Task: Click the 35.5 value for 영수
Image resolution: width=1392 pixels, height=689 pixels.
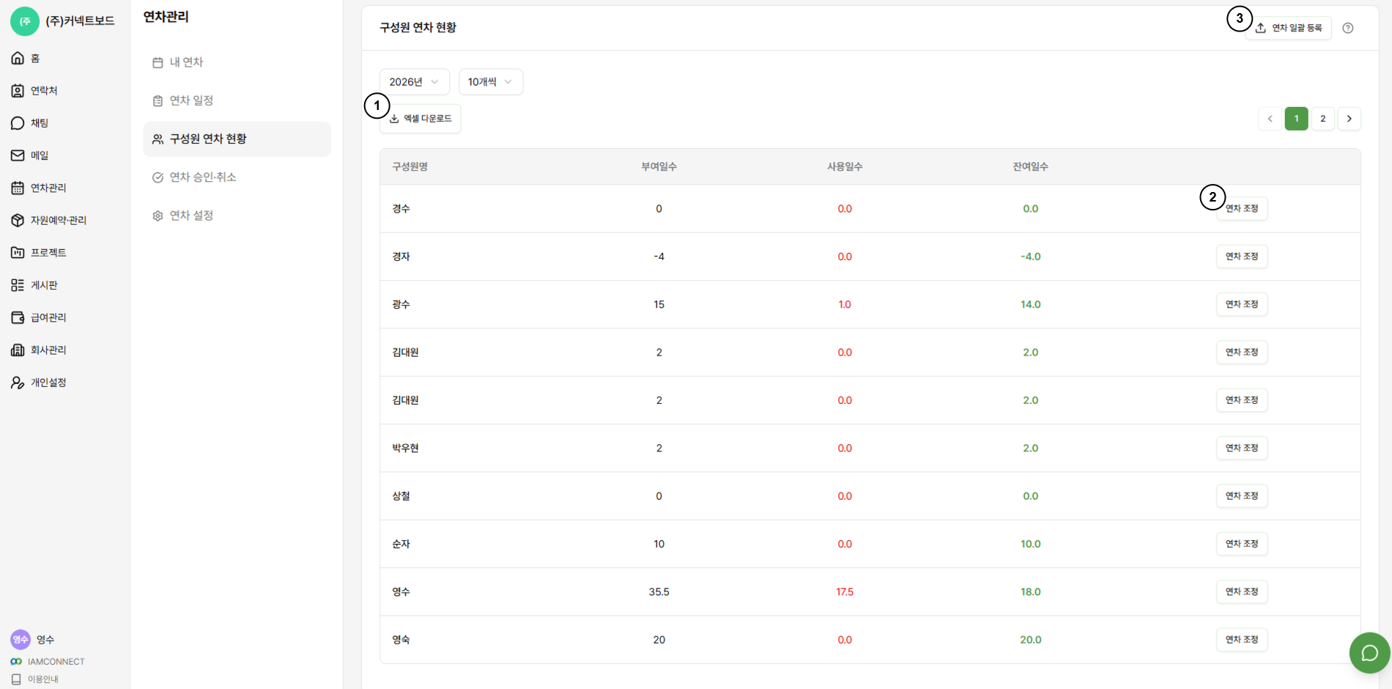Action: pyautogui.click(x=659, y=592)
